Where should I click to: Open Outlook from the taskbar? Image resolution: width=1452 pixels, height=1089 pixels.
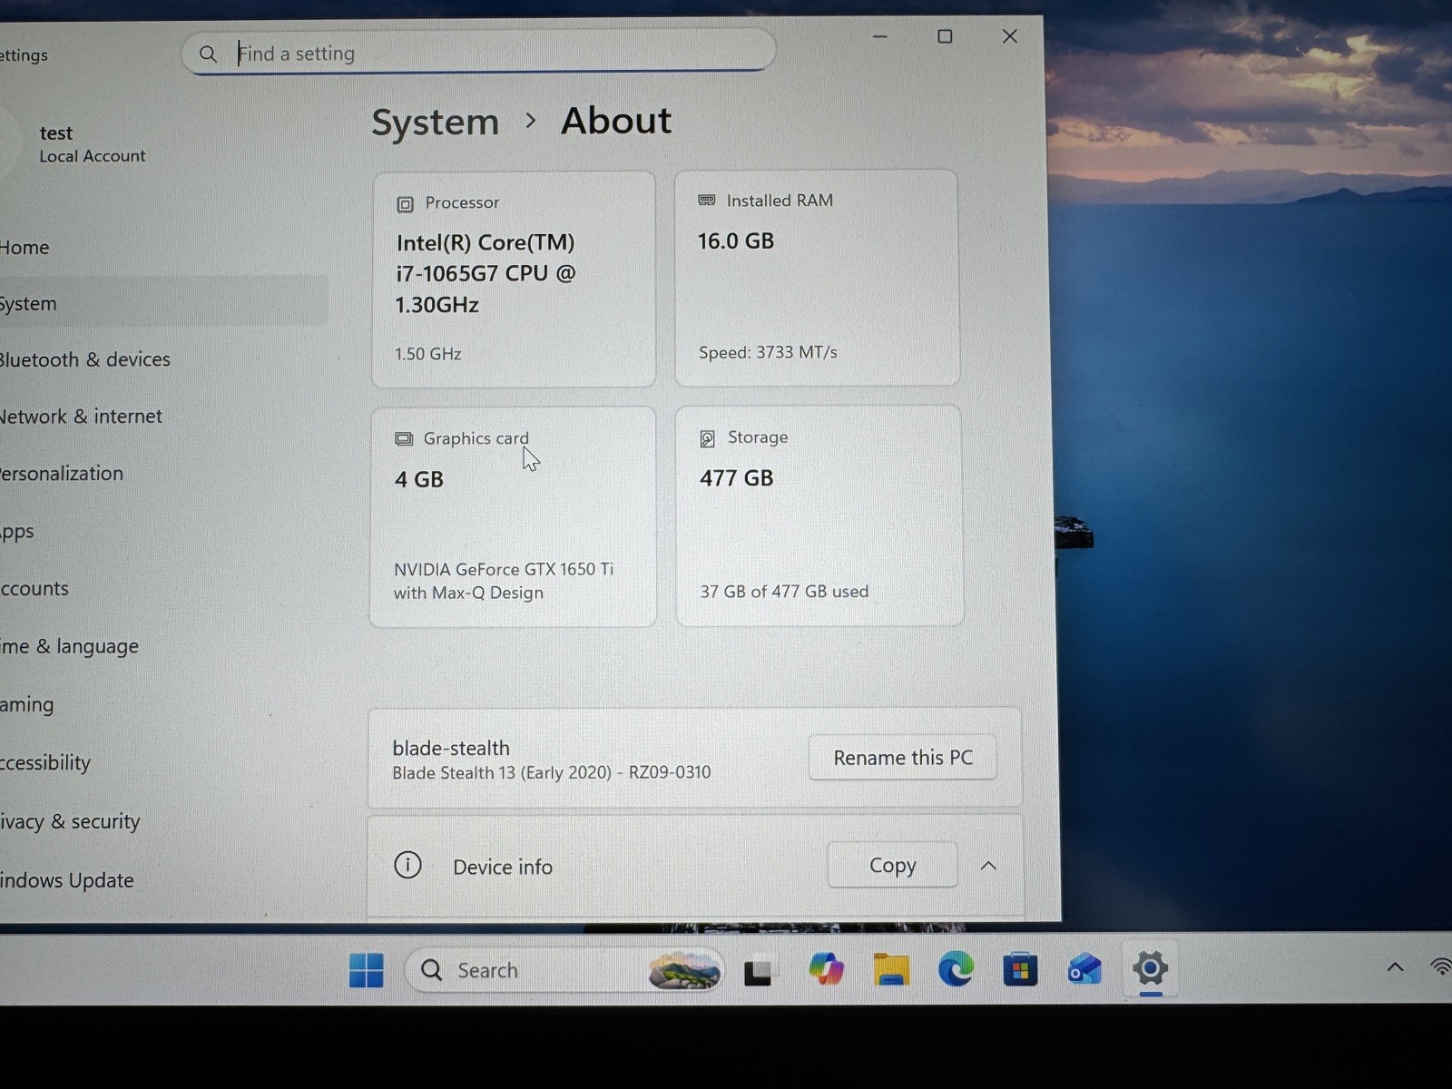(x=1084, y=969)
